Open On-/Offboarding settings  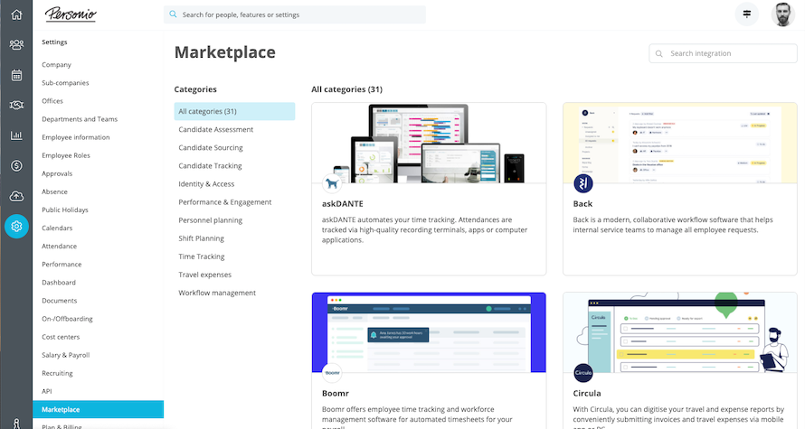click(x=67, y=319)
